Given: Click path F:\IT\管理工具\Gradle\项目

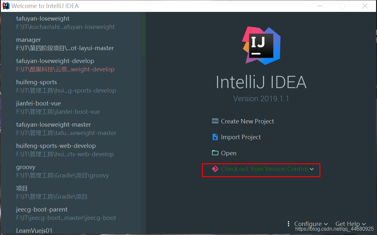Looking at the screenshot, I should [x=52, y=196].
